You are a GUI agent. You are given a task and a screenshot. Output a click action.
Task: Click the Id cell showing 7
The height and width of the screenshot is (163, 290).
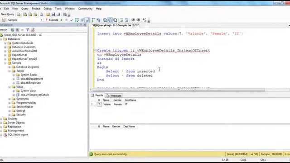pyautogui.click(x=99, y=105)
